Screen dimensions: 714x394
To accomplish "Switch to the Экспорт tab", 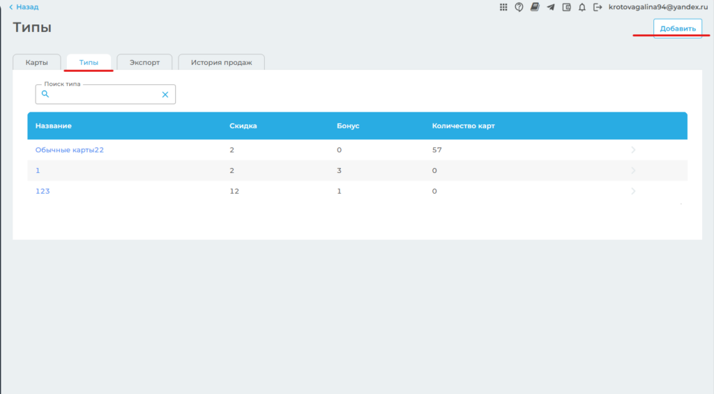I will [144, 63].
